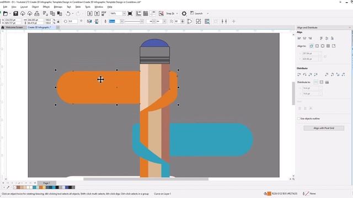Click the rotation angle field
The image size is (353, 198).
click(73, 21)
